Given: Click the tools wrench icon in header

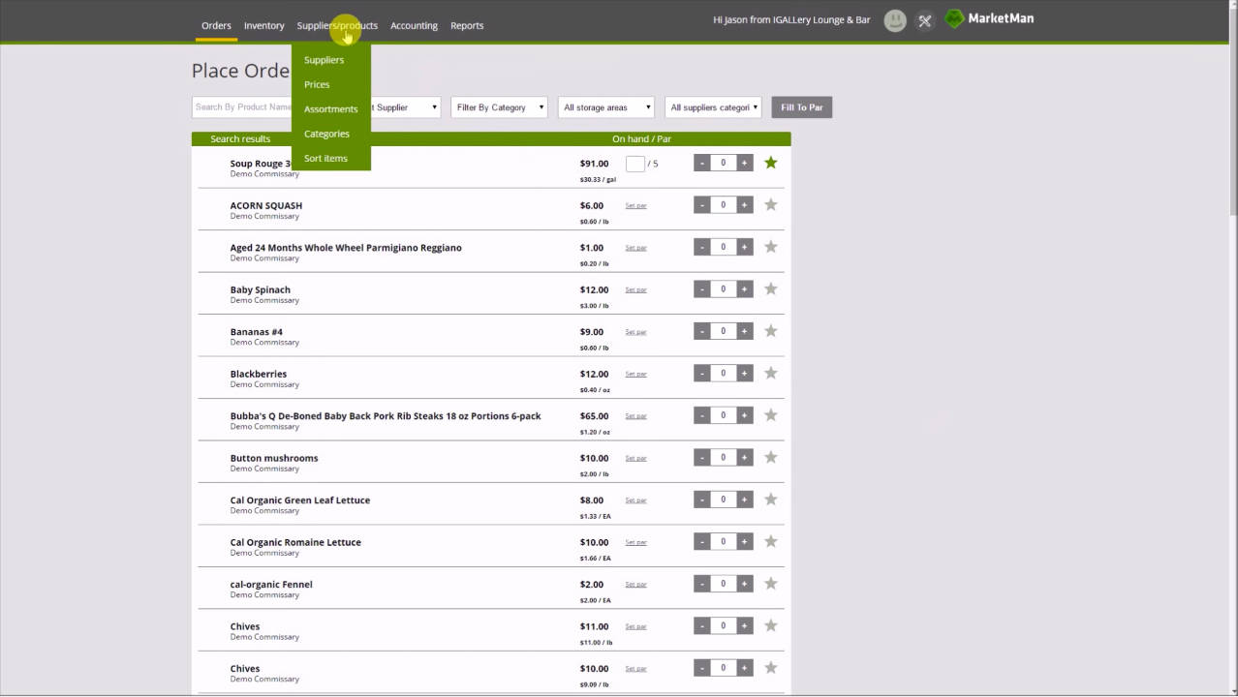Looking at the screenshot, I should point(923,20).
